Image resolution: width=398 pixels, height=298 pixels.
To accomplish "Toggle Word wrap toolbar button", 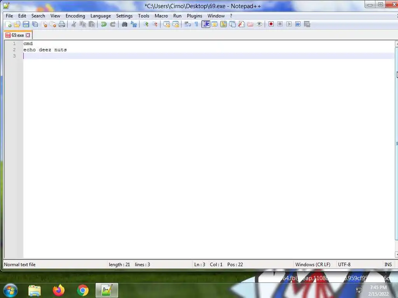I will click(188, 24).
